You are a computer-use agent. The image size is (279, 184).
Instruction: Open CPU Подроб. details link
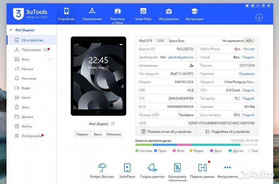pos(248,90)
